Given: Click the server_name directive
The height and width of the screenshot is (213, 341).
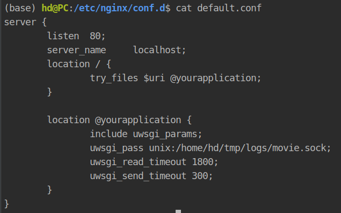Looking at the screenshot, I should pos(77,51).
